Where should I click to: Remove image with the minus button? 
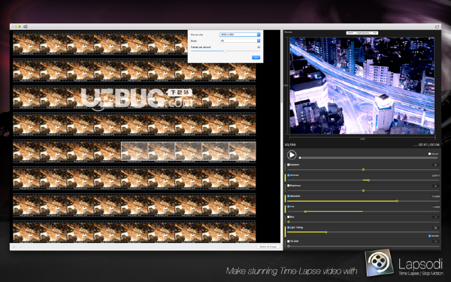(x=20, y=247)
